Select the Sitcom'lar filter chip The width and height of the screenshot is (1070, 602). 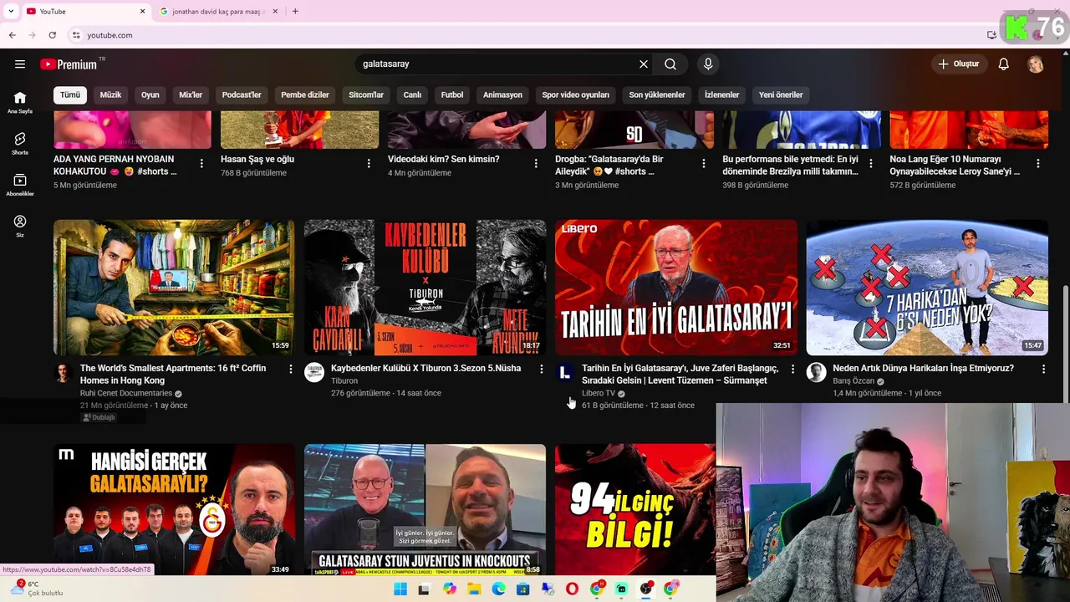point(366,94)
